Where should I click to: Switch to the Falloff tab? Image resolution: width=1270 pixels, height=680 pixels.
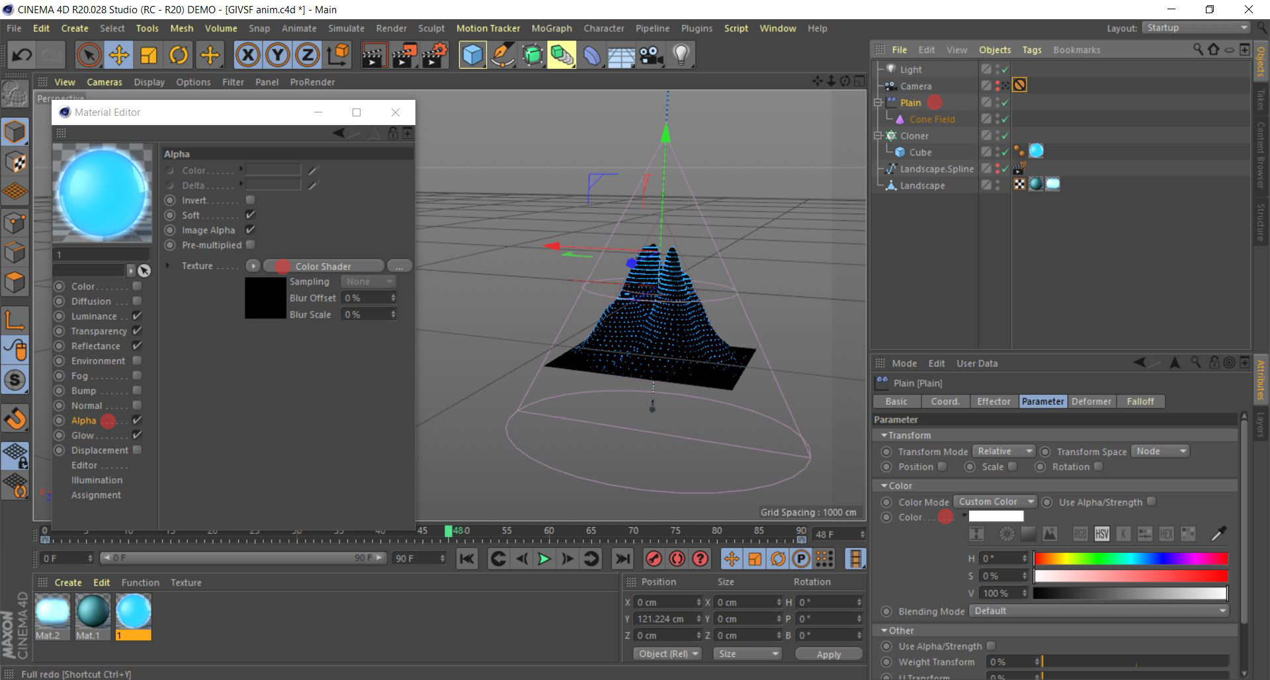(1140, 402)
